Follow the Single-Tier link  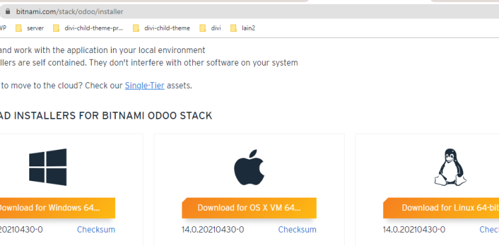(x=144, y=86)
